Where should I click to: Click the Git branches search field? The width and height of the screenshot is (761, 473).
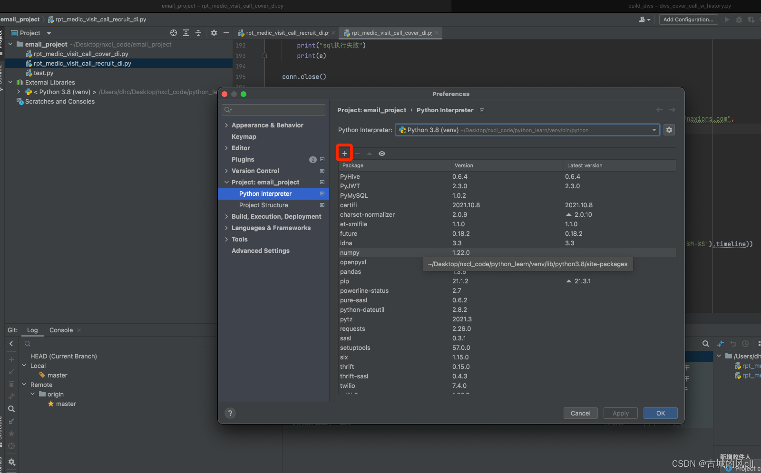[119, 344]
